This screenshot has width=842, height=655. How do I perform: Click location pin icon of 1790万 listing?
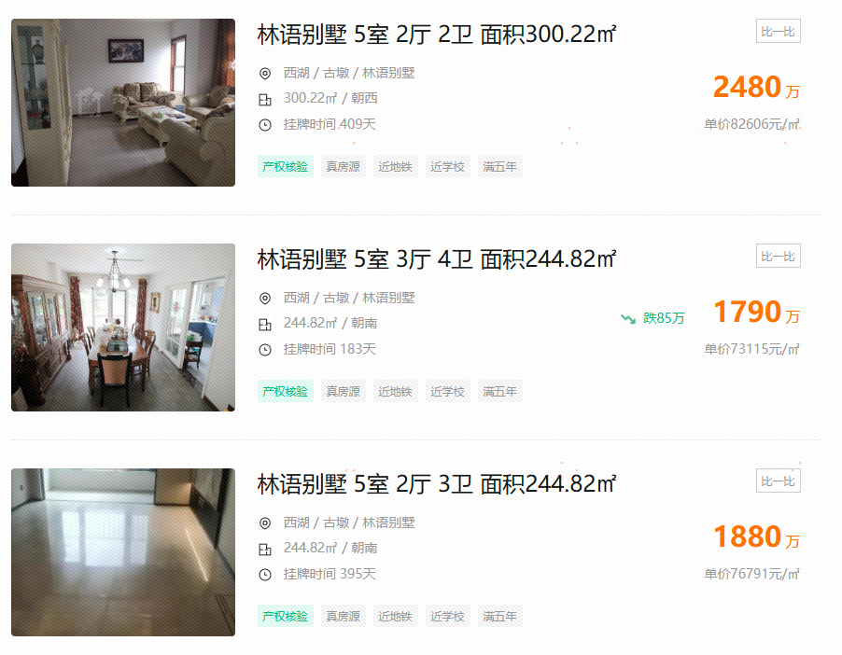[265, 299]
